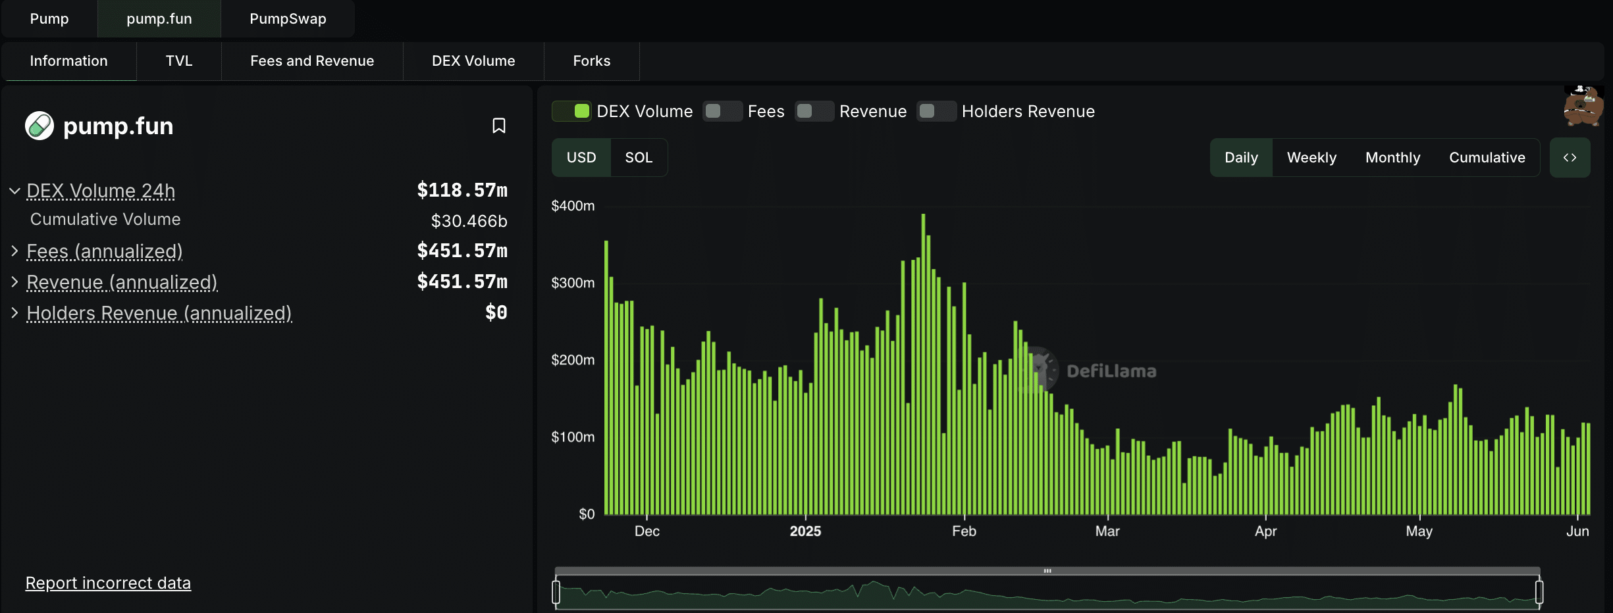Click the $118.57m volume value
This screenshot has height=613, width=1613.
[462, 191]
